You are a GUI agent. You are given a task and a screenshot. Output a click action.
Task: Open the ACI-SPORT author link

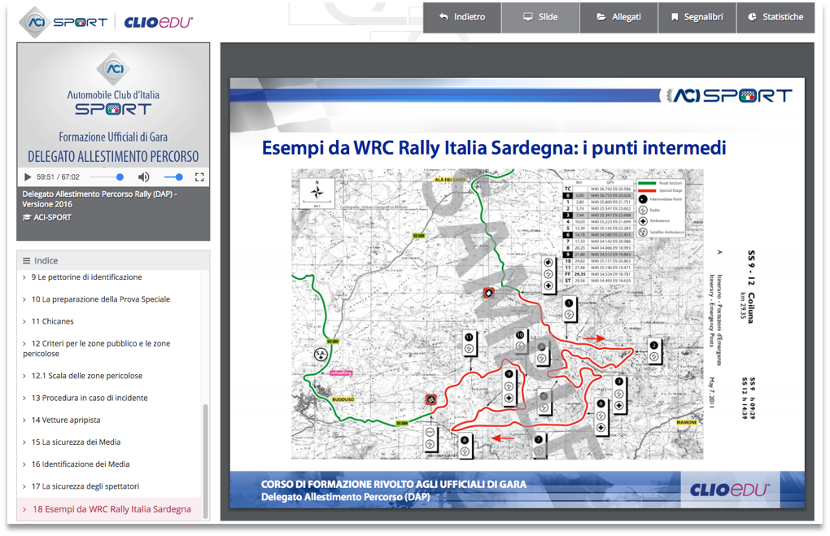pyautogui.click(x=47, y=217)
